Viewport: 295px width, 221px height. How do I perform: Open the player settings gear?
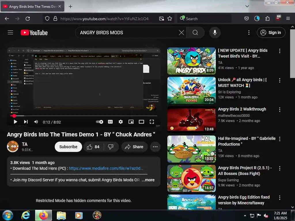coord(121,122)
